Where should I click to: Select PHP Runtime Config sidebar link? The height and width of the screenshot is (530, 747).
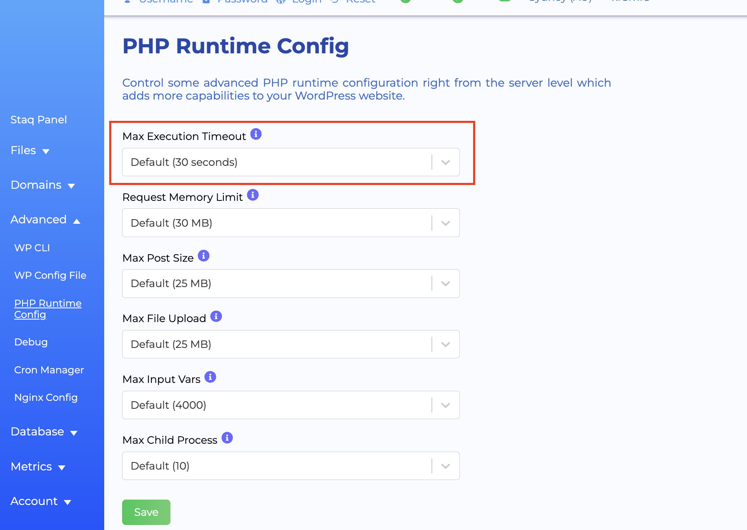tap(48, 309)
